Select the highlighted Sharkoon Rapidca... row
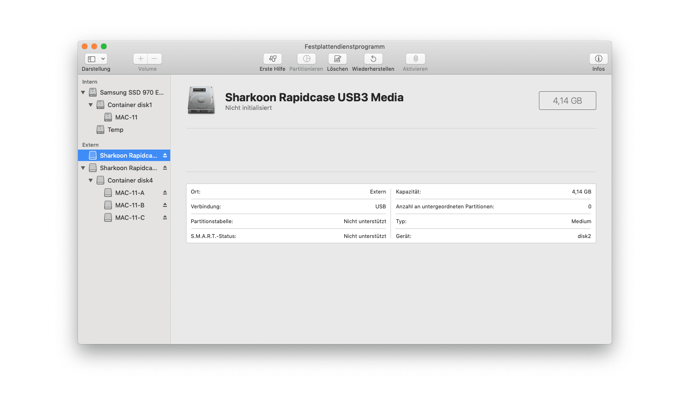The width and height of the screenshot is (680, 410). point(124,156)
